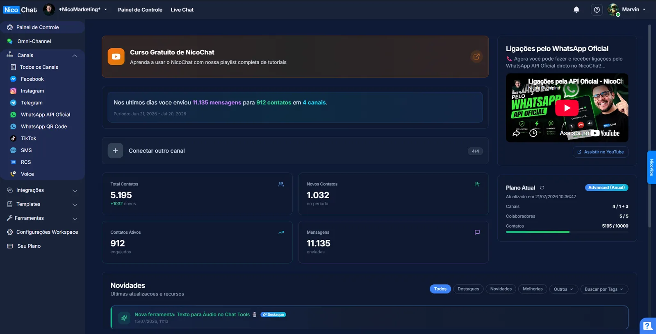Click the share arrow on video thumbnail
This screenshot has height=334, width=656.
click(x=516, y=133)
